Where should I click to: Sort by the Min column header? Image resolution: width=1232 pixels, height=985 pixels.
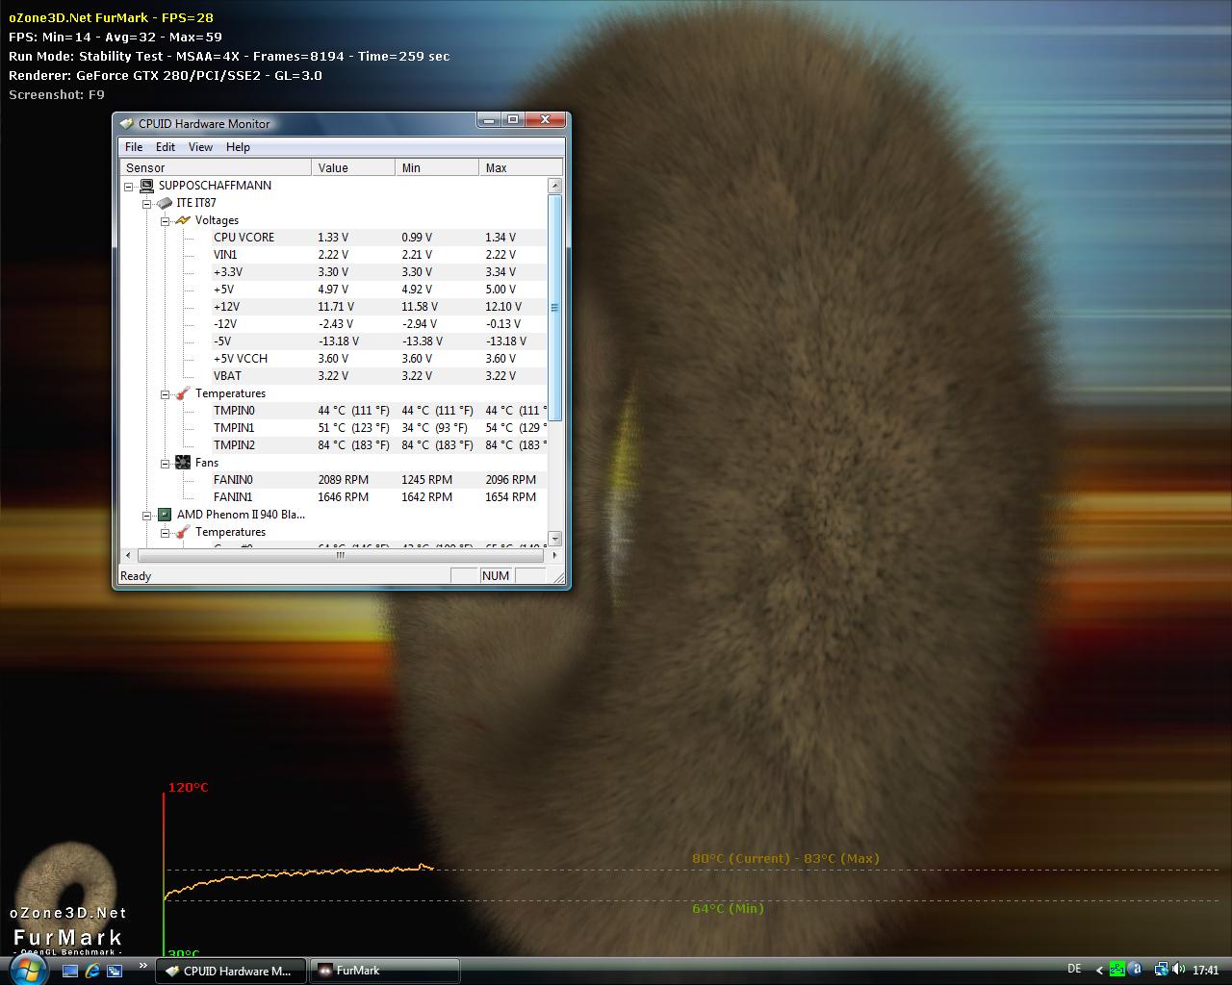437,167
